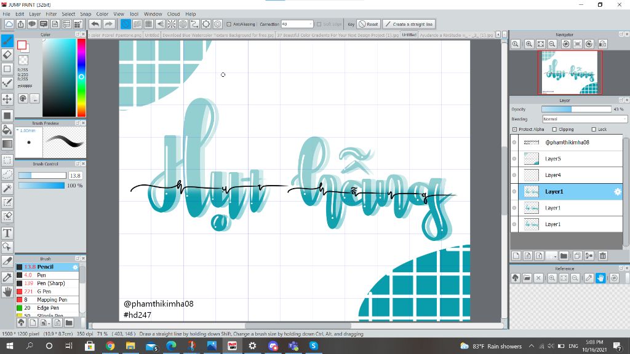This screenshot has height=354, width=630.
Task: Toggle the AntiAliasing checkbox
Action: pyautogui.click(x=229, y=24)
